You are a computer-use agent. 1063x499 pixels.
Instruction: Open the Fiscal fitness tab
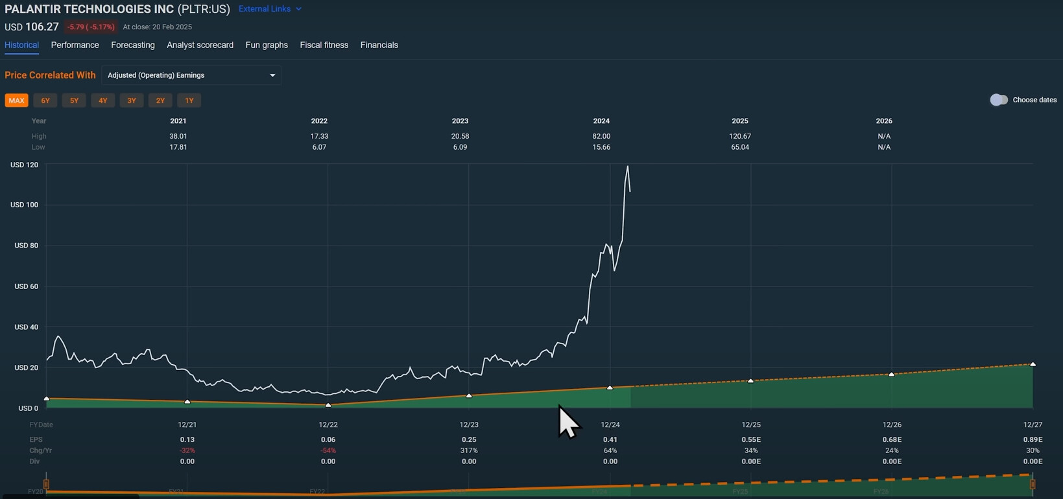tap(324, 45)
